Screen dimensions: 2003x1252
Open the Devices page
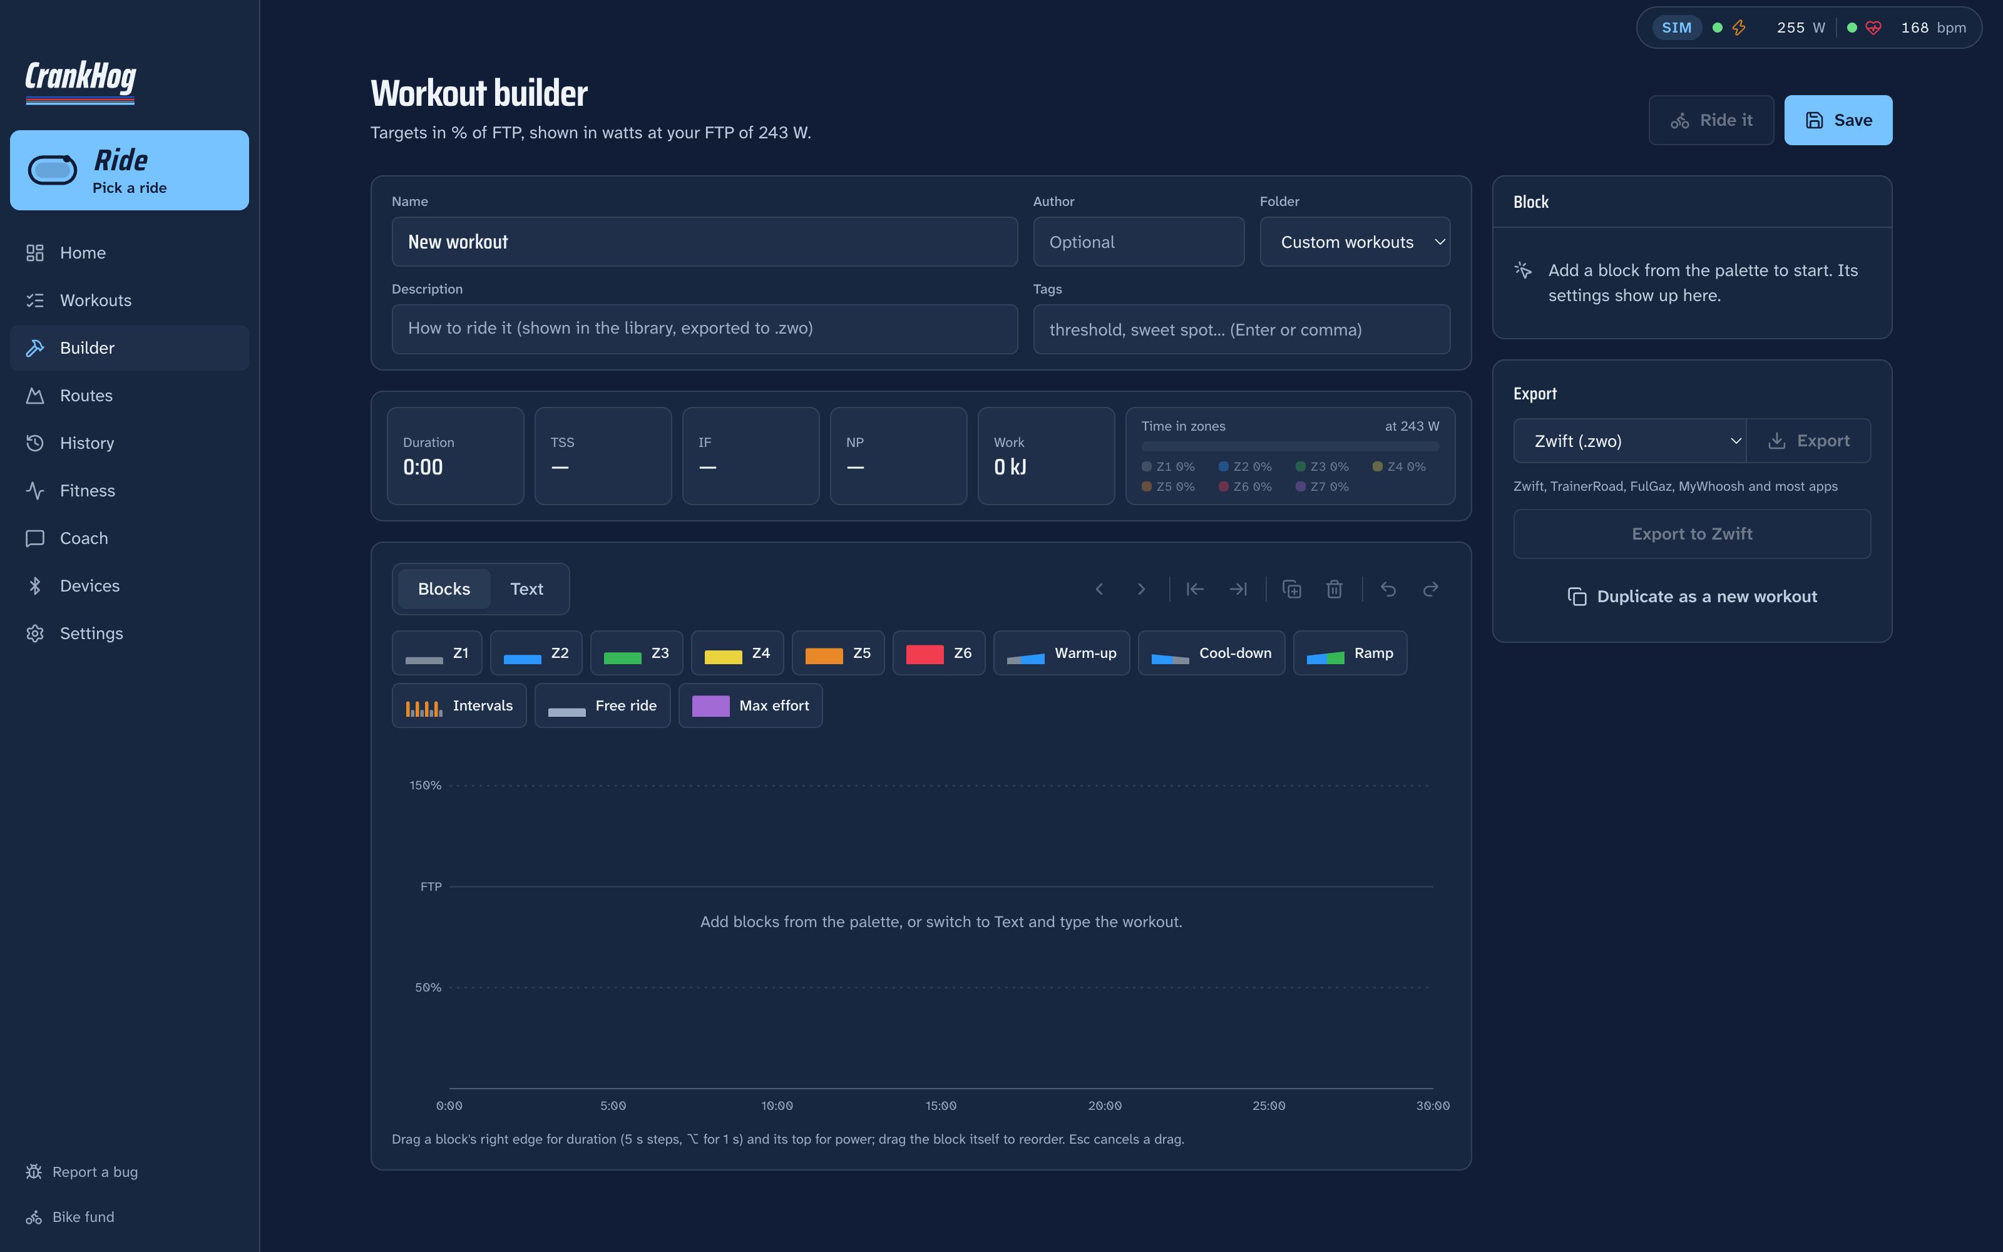(129, 585)
